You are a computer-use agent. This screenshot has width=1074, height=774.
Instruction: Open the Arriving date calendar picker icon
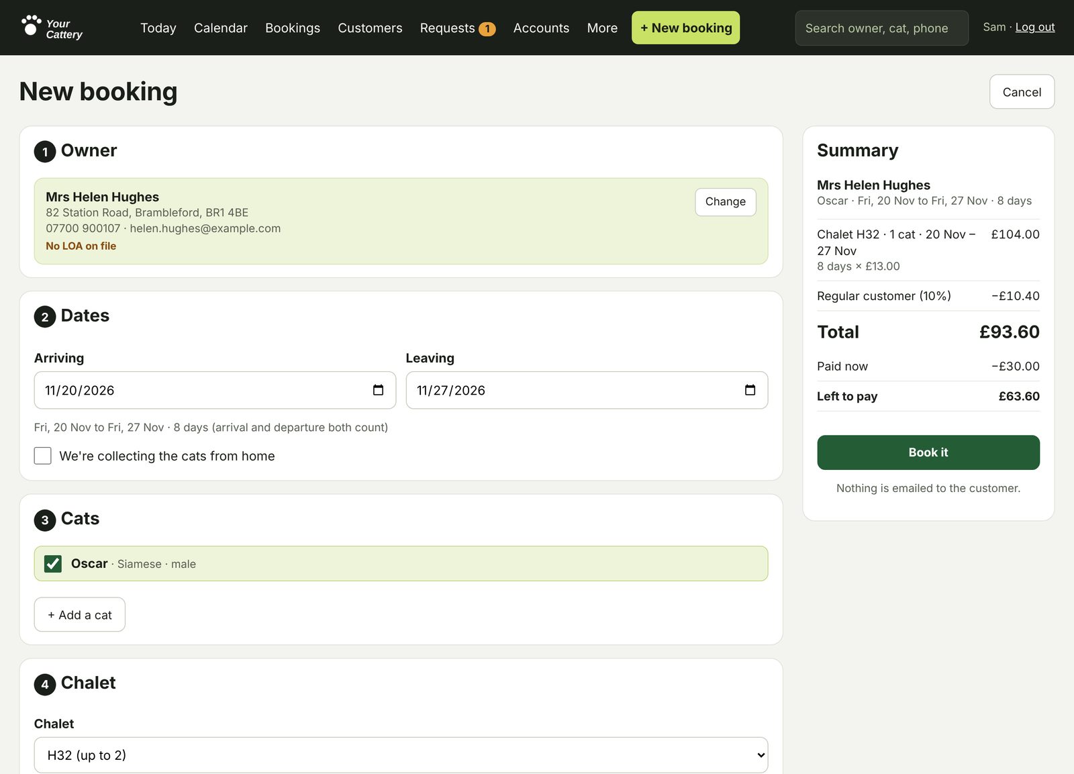[x=378, y=390]
